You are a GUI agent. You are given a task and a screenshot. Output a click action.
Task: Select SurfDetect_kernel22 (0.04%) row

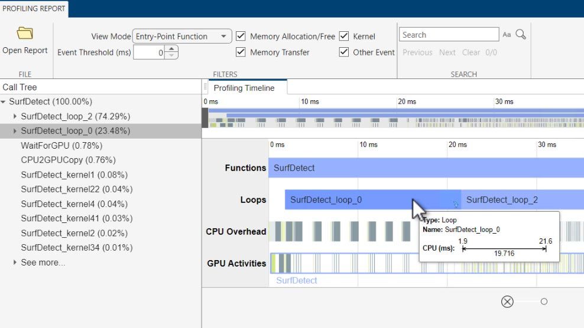[100, 189]
